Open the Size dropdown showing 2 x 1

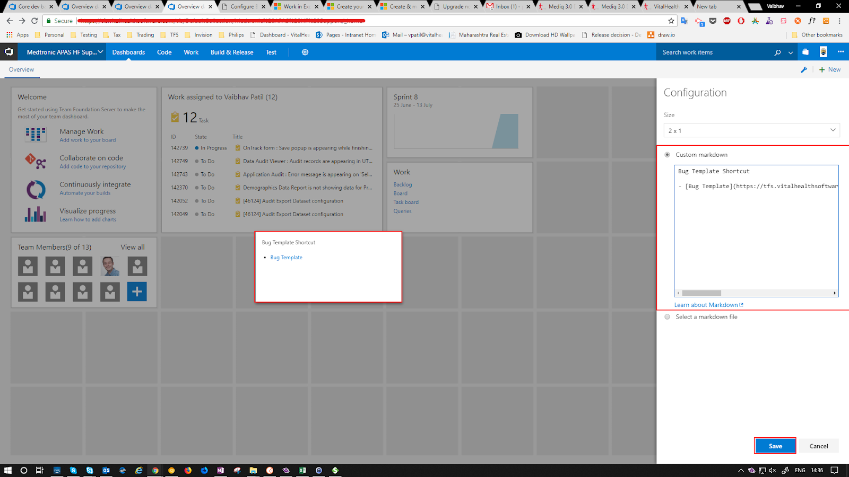pos(751,130)
